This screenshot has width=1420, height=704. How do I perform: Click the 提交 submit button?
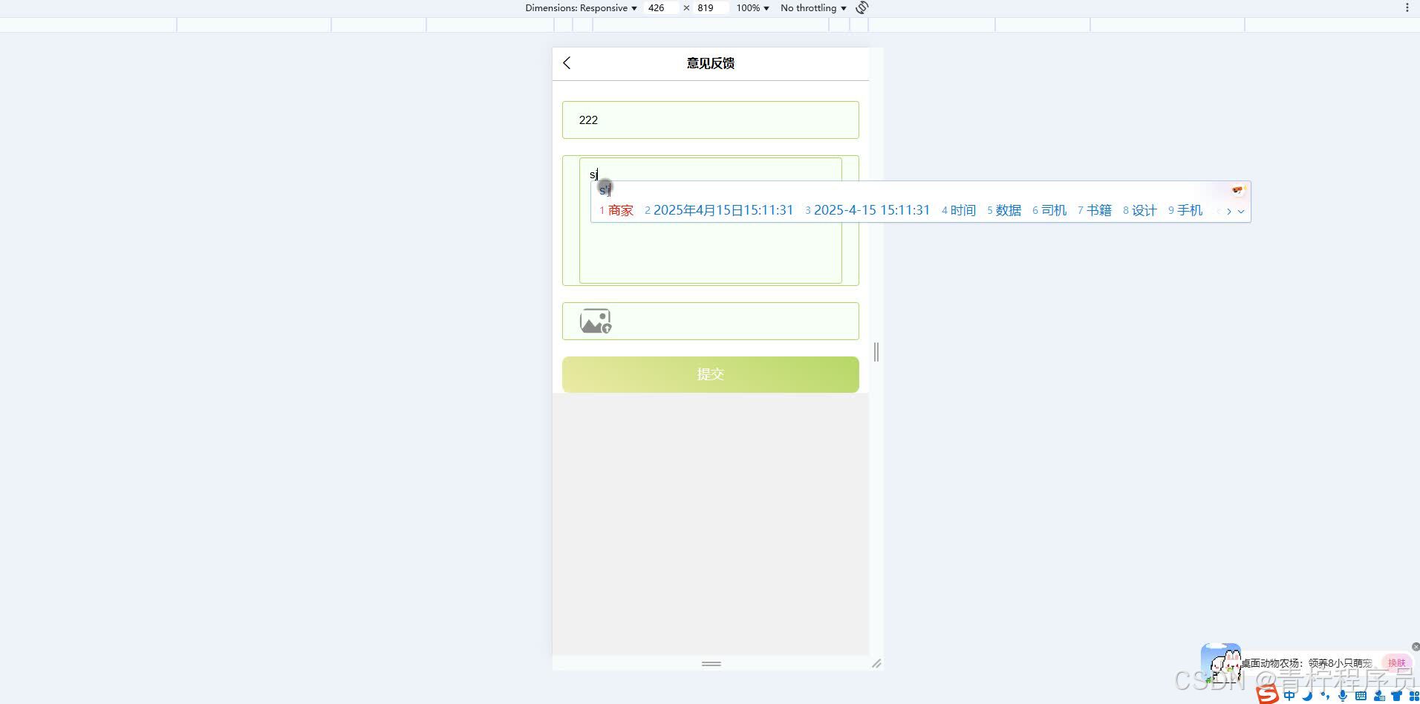coord(709,374)
